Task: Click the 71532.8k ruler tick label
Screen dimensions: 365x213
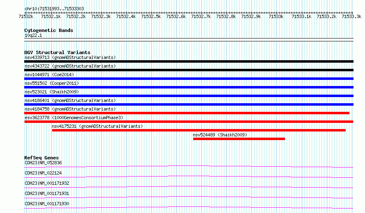Action: [x=226, y=16]
